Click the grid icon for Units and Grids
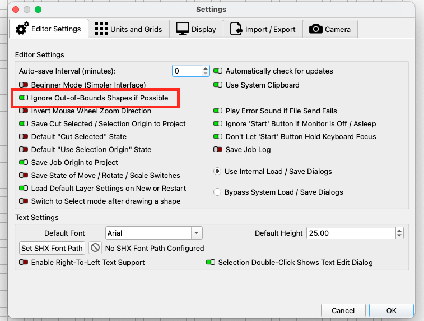Image resolution: width=424 pixels, height=321 pixels. click(101, 29)
